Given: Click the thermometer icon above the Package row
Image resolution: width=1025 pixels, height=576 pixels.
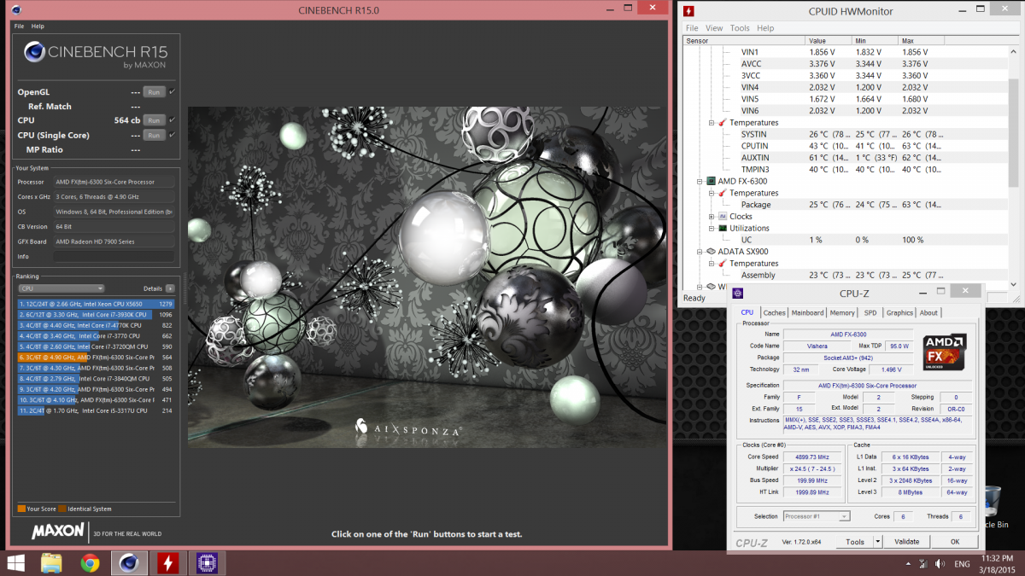Looking at the screenshot, I should pos(723,193).
